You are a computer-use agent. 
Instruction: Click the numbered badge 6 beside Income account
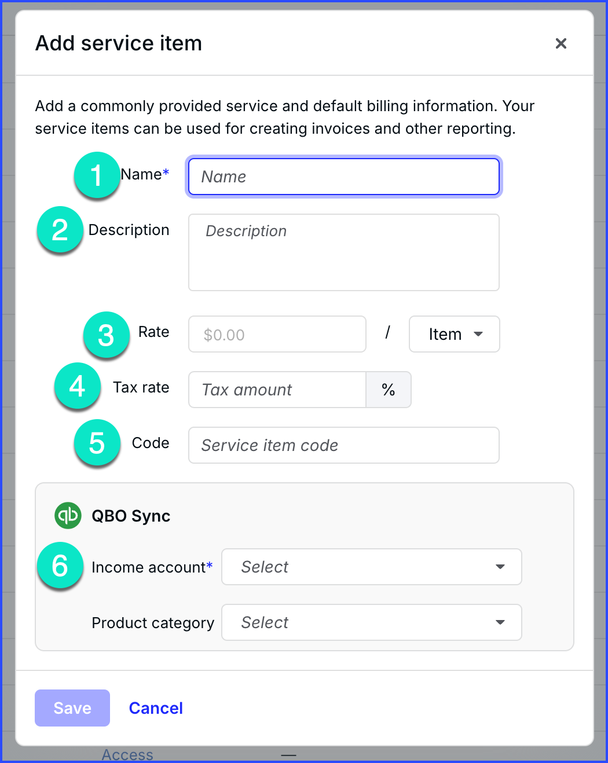point(60,566)
